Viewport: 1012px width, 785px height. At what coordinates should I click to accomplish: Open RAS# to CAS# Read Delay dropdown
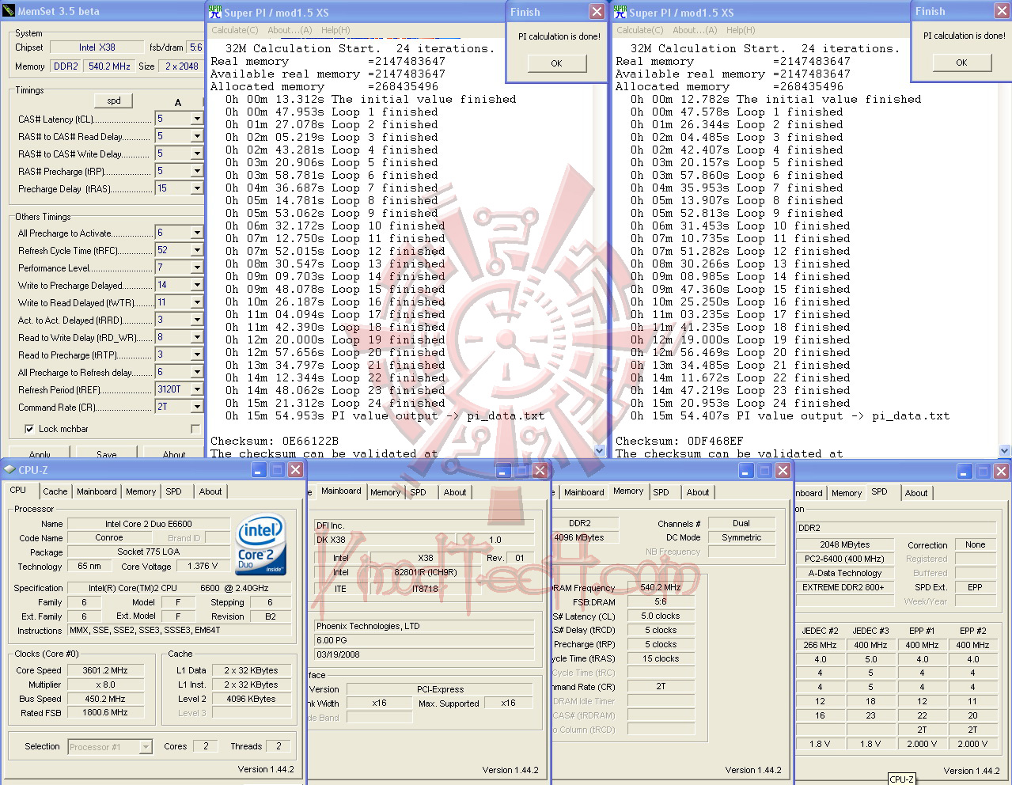(x=196, y=136)
